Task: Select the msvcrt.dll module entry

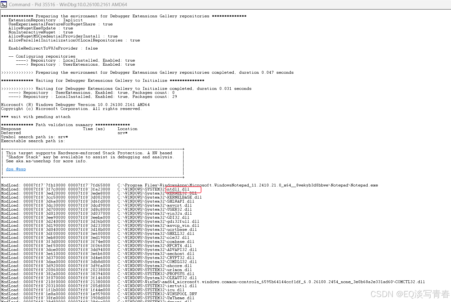Action: click(96, 205)
